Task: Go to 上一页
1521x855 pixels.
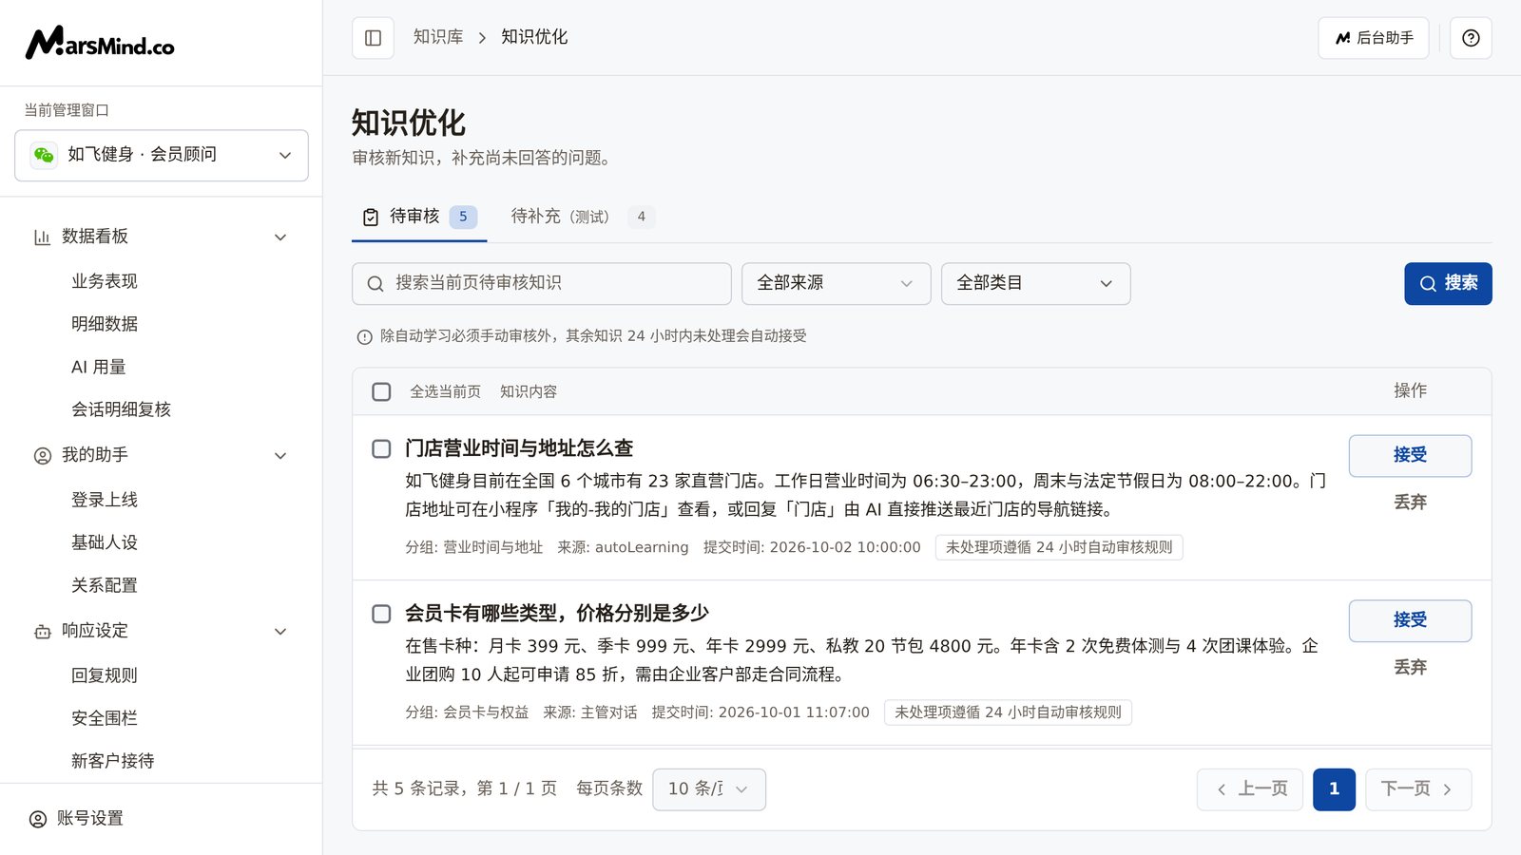Action: pos(1250,788)
